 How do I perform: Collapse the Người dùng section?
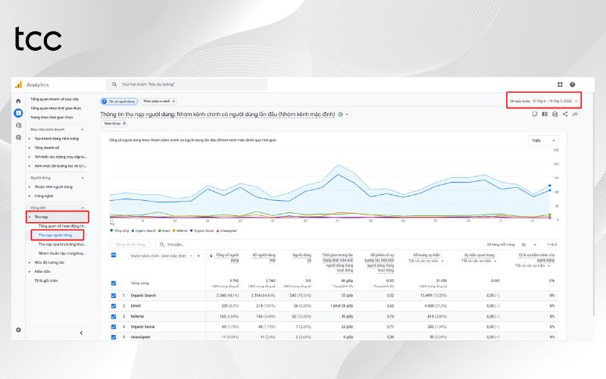(x=83, y=178)
